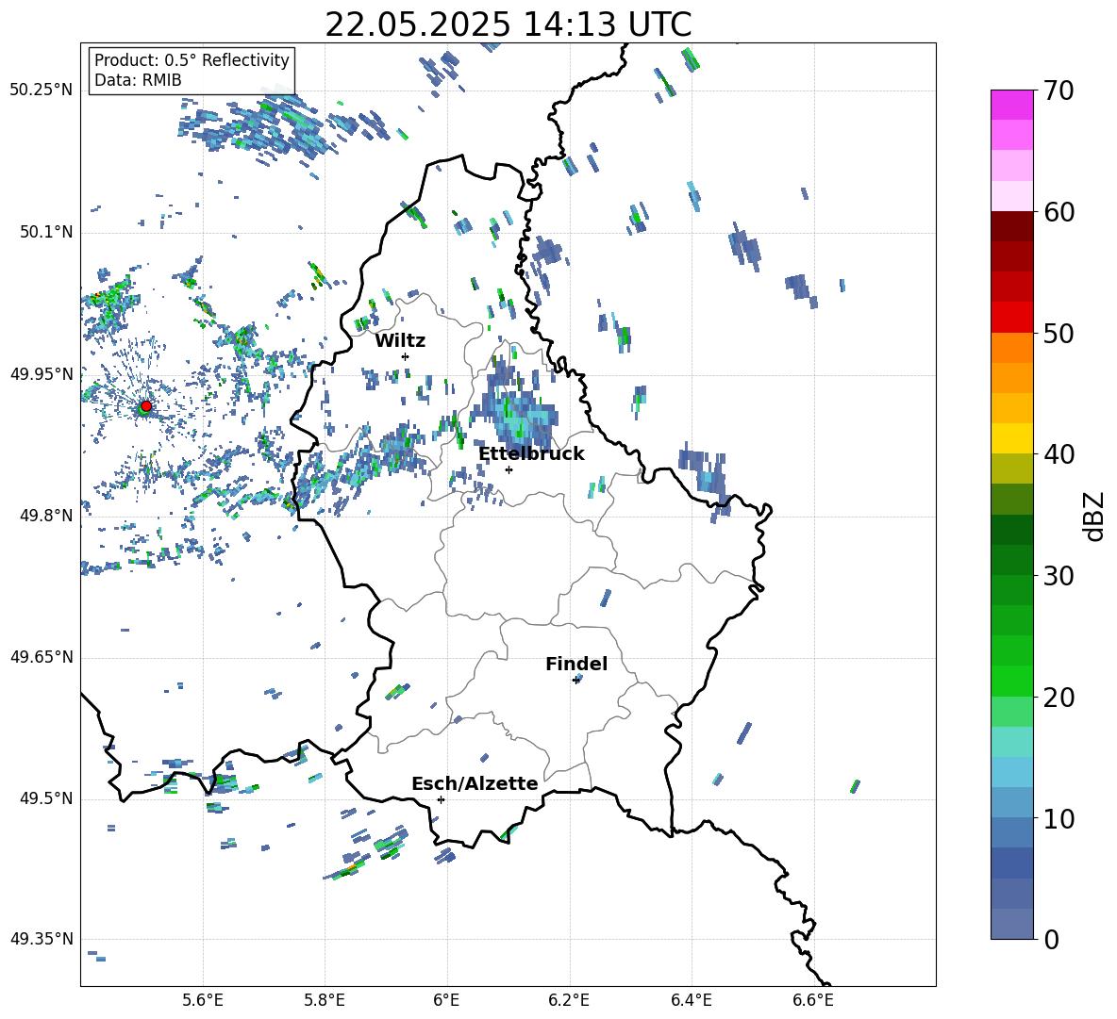Click the 49.65°N latitude label
1117x1019 pixels.
point(42,657)
